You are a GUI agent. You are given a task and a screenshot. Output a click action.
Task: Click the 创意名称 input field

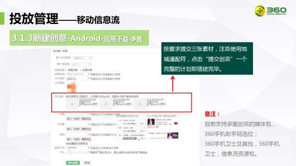tap(77, 74)
